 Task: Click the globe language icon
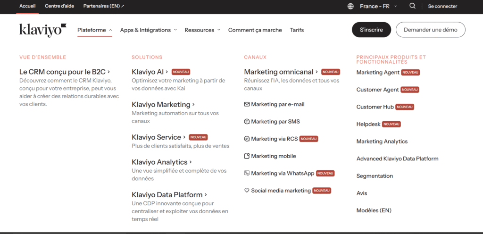pos(350,6)
